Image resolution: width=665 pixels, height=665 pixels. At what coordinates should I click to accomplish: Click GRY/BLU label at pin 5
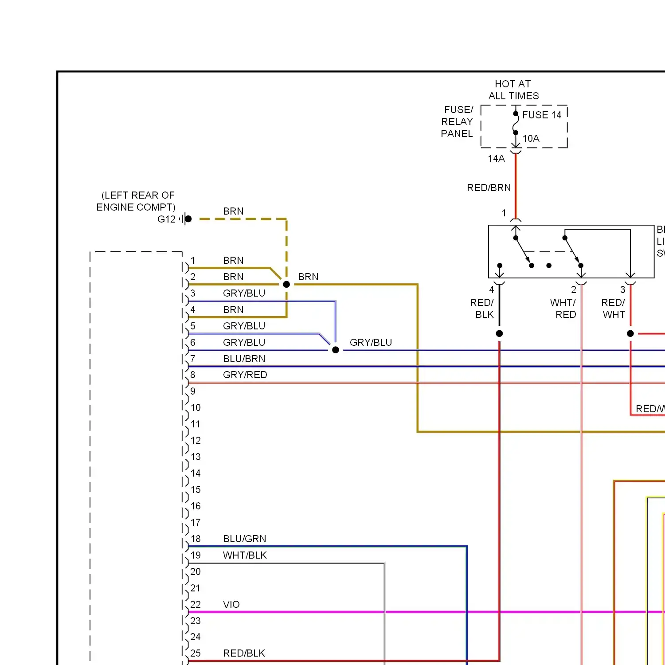pyautogui.click(x=244, y=326)
